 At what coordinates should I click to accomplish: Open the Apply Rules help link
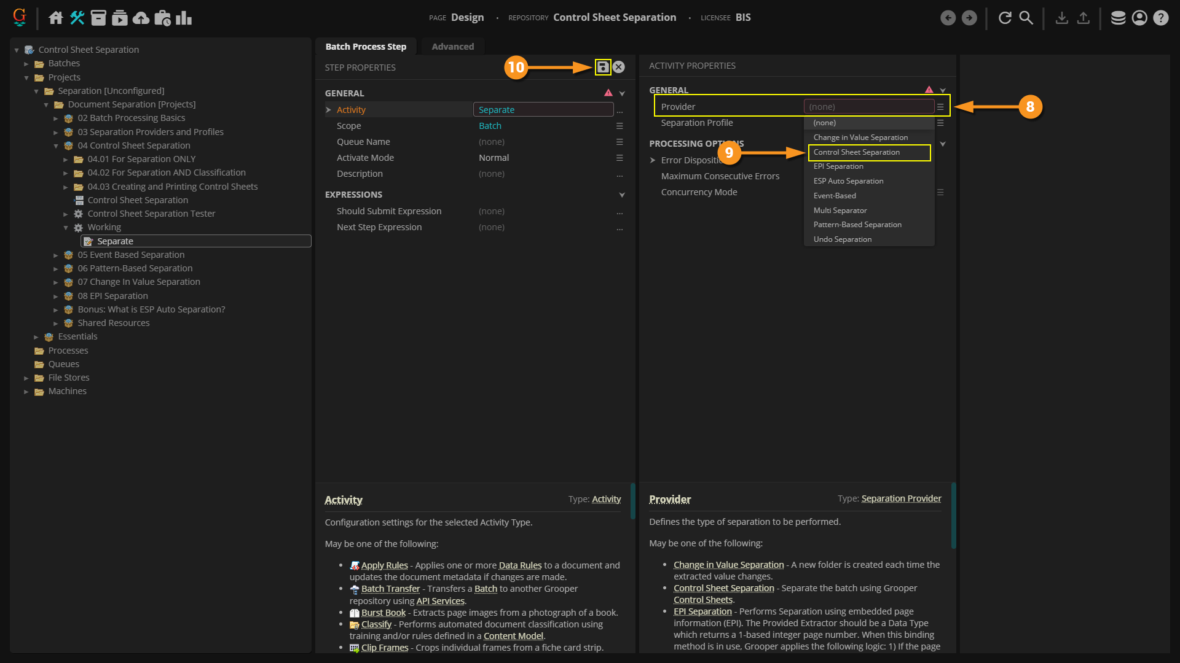click(384, 565)
